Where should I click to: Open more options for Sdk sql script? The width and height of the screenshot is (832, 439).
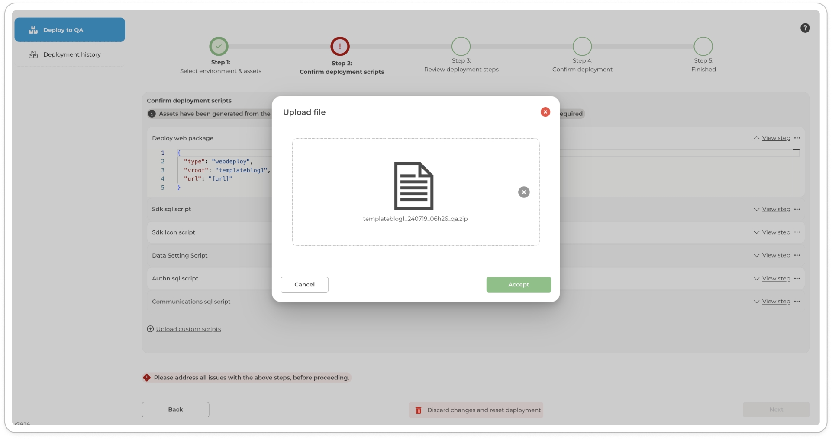(x=797, y=209)
